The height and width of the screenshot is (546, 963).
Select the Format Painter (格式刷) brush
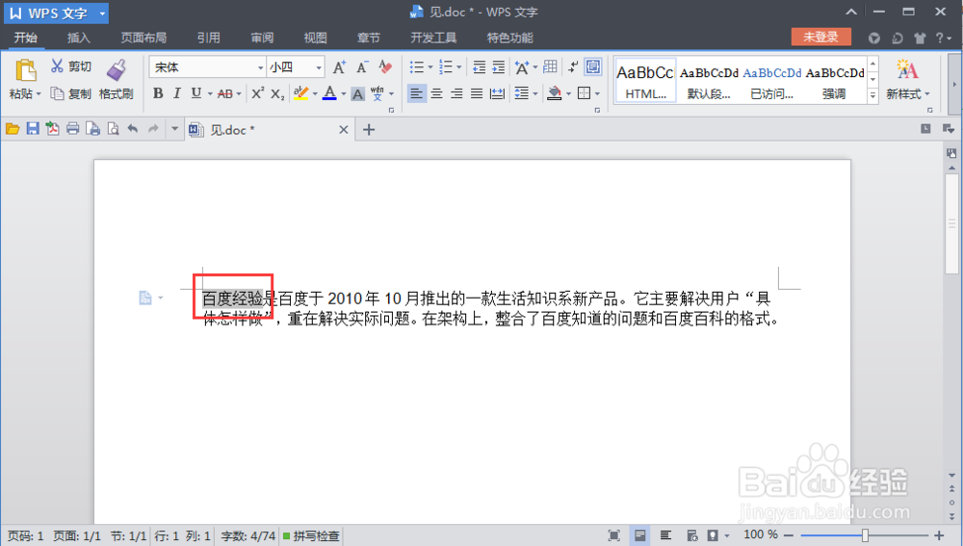pyautogui.click(x=117, y=70)
